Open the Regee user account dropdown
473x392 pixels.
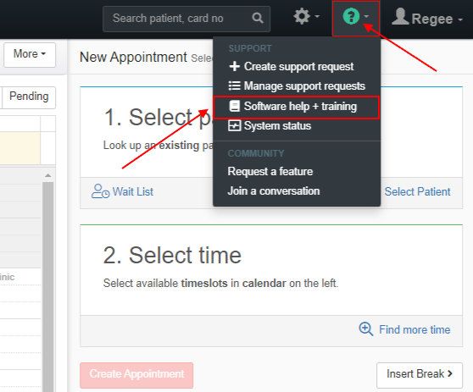click(427, 18)
